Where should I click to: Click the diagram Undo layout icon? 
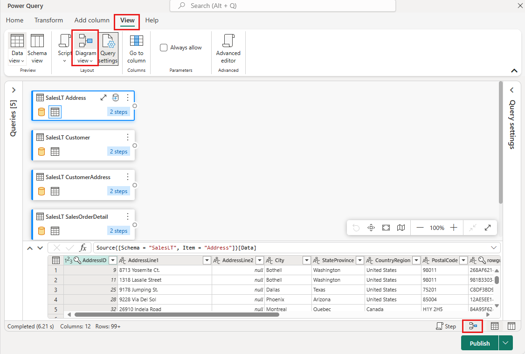(356, 228)
